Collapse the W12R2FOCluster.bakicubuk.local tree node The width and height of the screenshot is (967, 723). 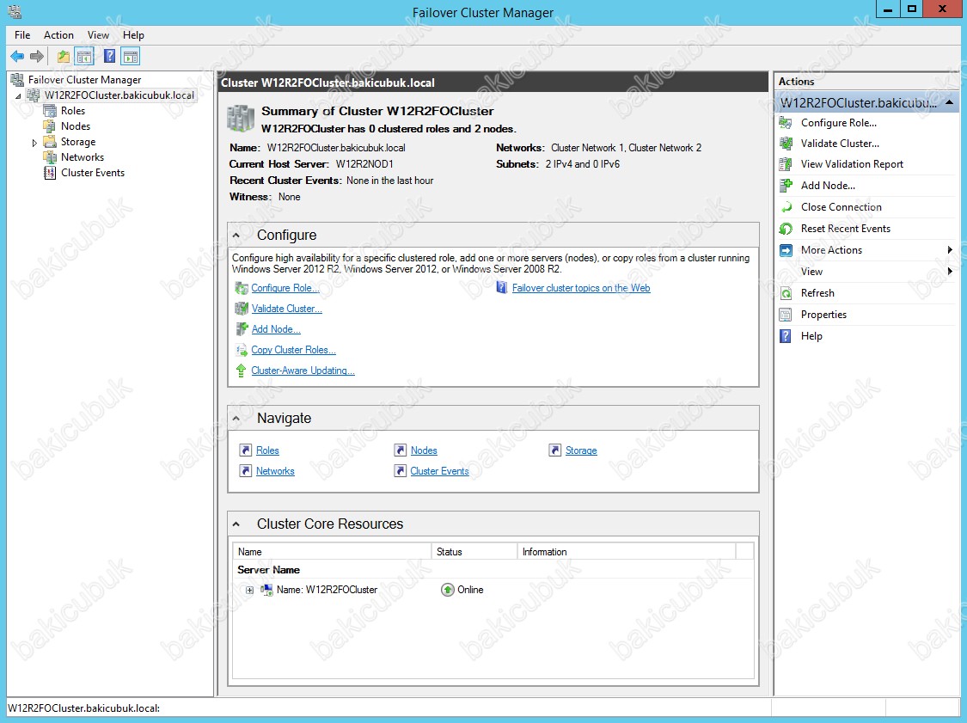coord(19,96)
